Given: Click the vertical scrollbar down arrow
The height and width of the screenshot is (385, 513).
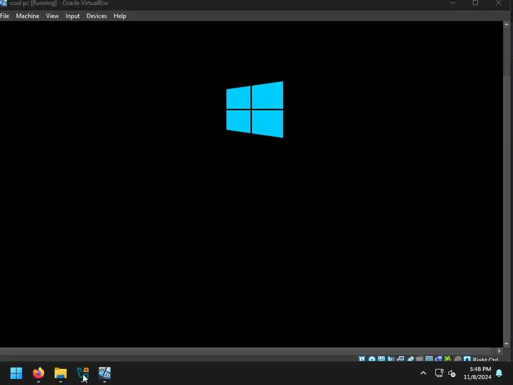Looking at the screenshot, I should coord(506,344).
